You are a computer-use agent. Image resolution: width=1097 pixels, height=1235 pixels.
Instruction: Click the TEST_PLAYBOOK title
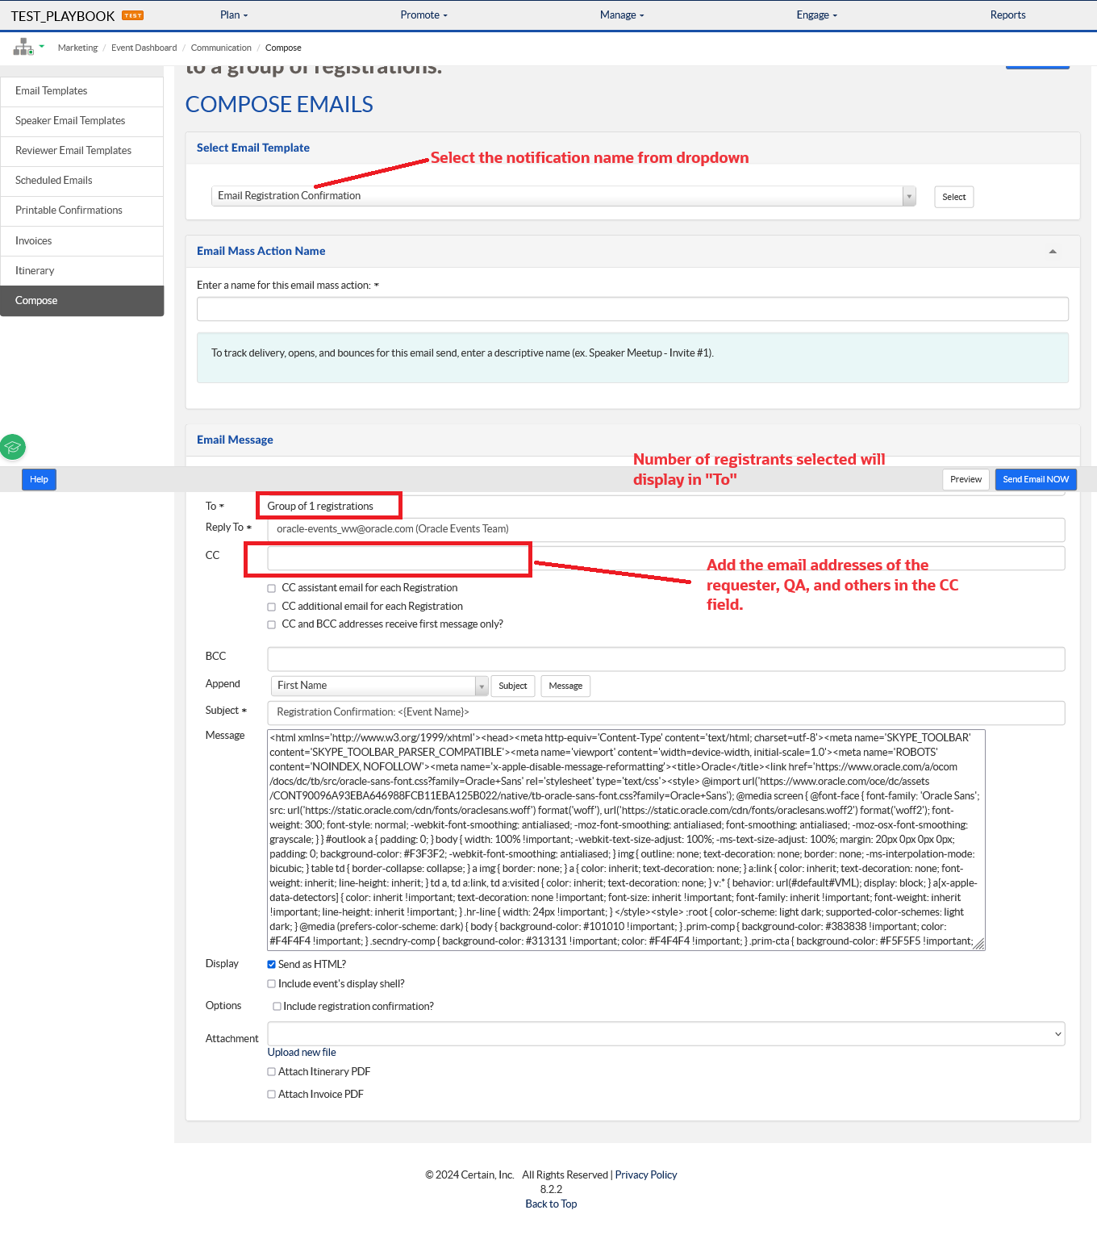coord(63,16)
